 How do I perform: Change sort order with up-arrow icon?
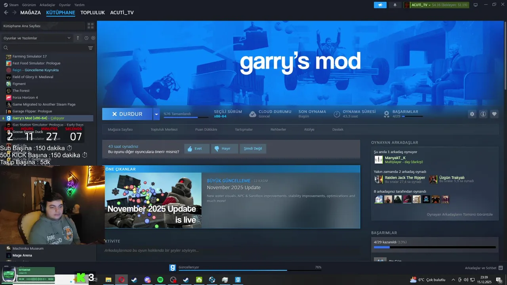pos(78,38)
